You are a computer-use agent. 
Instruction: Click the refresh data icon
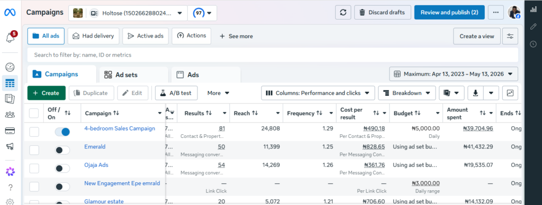[343, 13]
